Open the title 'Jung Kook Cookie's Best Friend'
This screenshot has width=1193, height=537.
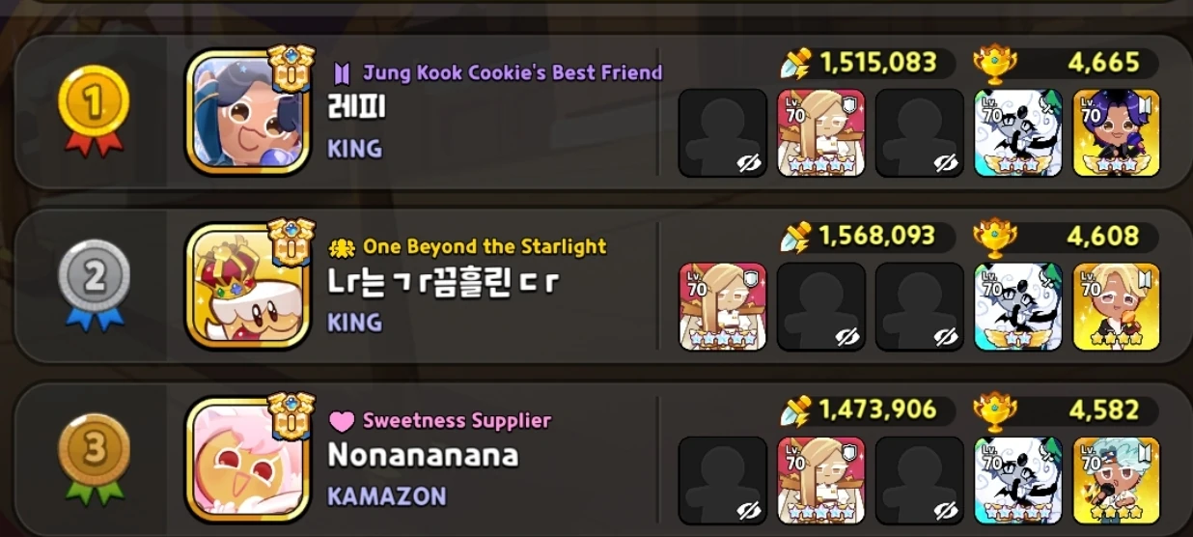pos(513,72)
